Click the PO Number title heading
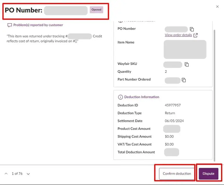Viewport: 224px width, 185px height. pyautogui.click(x=23, y=10)
